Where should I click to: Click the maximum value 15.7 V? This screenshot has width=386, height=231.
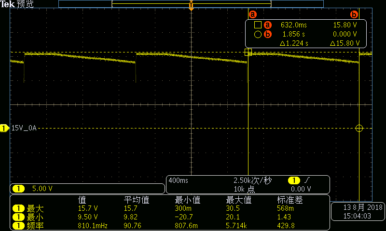pos(88,208)
